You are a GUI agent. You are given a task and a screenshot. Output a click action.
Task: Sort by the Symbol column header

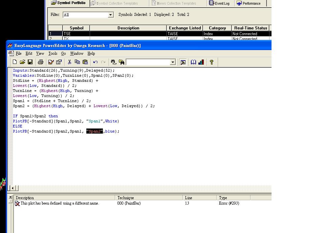76,28
